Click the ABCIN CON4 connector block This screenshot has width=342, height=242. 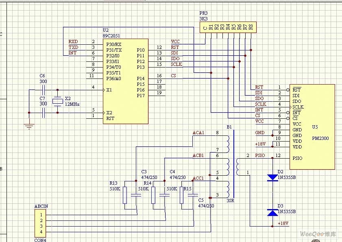pos(40,224)
